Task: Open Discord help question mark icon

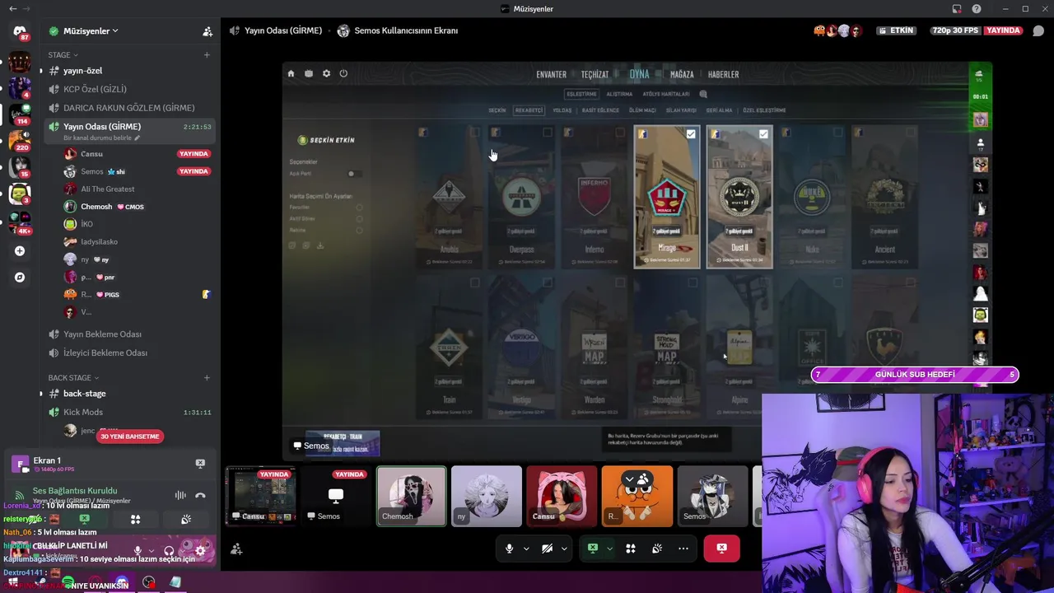Action: coord(977,9)
